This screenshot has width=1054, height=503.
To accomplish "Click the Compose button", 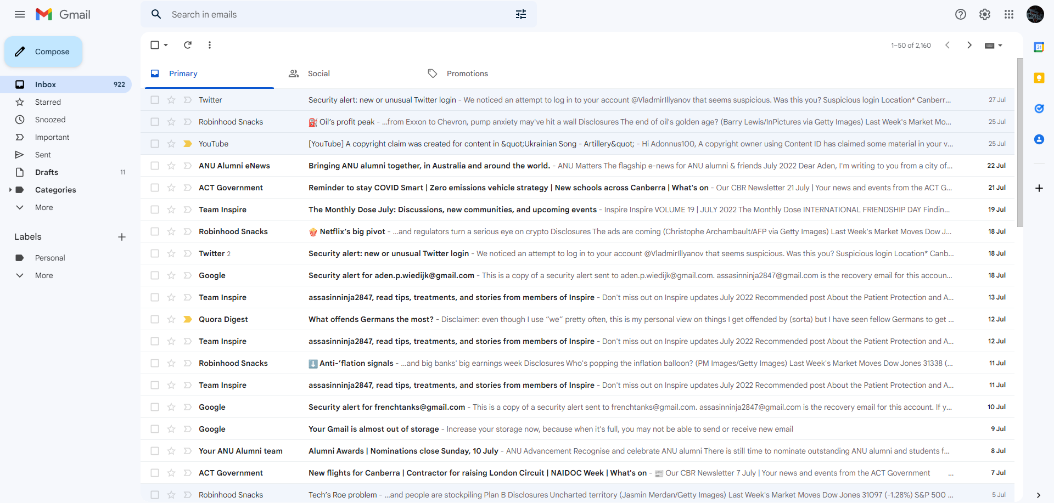I will 43,52.
